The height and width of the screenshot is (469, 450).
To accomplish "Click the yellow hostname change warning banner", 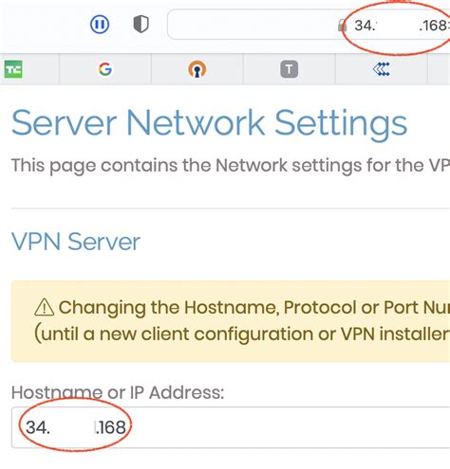I will (x=231, y=321).
